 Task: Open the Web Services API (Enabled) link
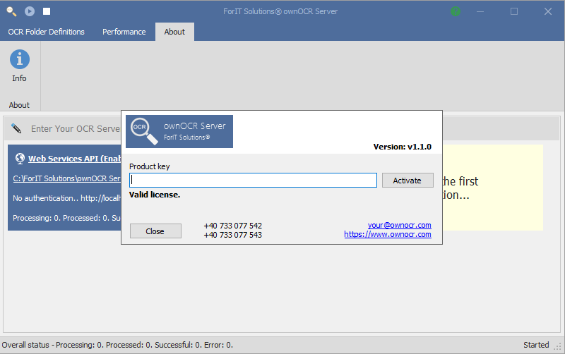tap(75, 159)
